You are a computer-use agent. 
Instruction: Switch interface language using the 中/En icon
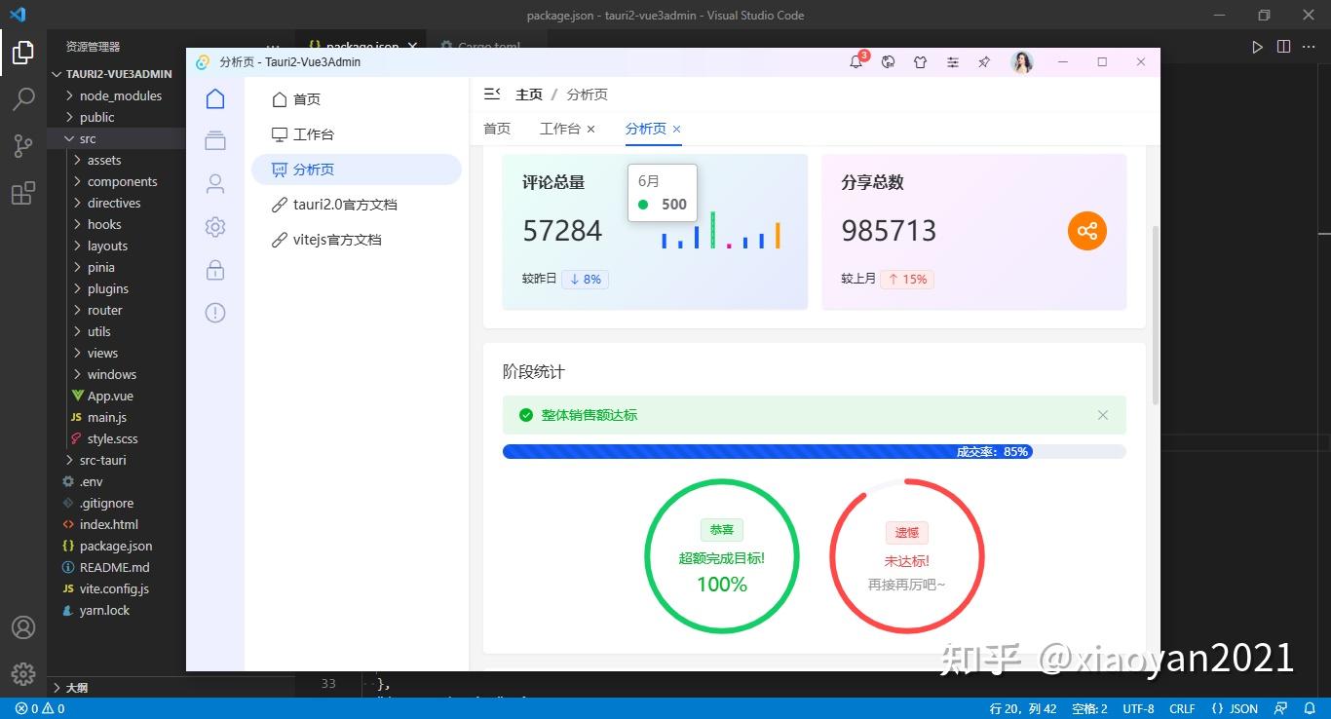(x=888, y=62)
